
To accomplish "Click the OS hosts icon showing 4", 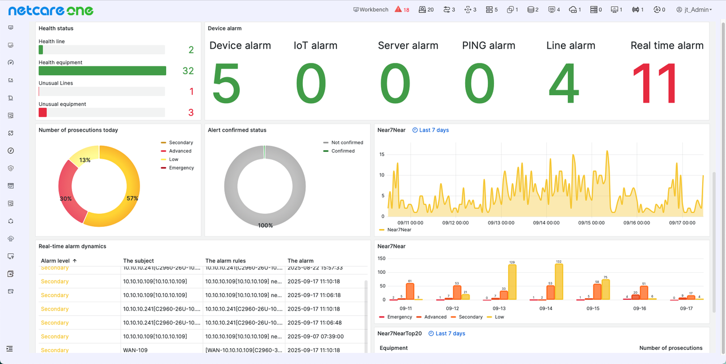I will point(554,10).
